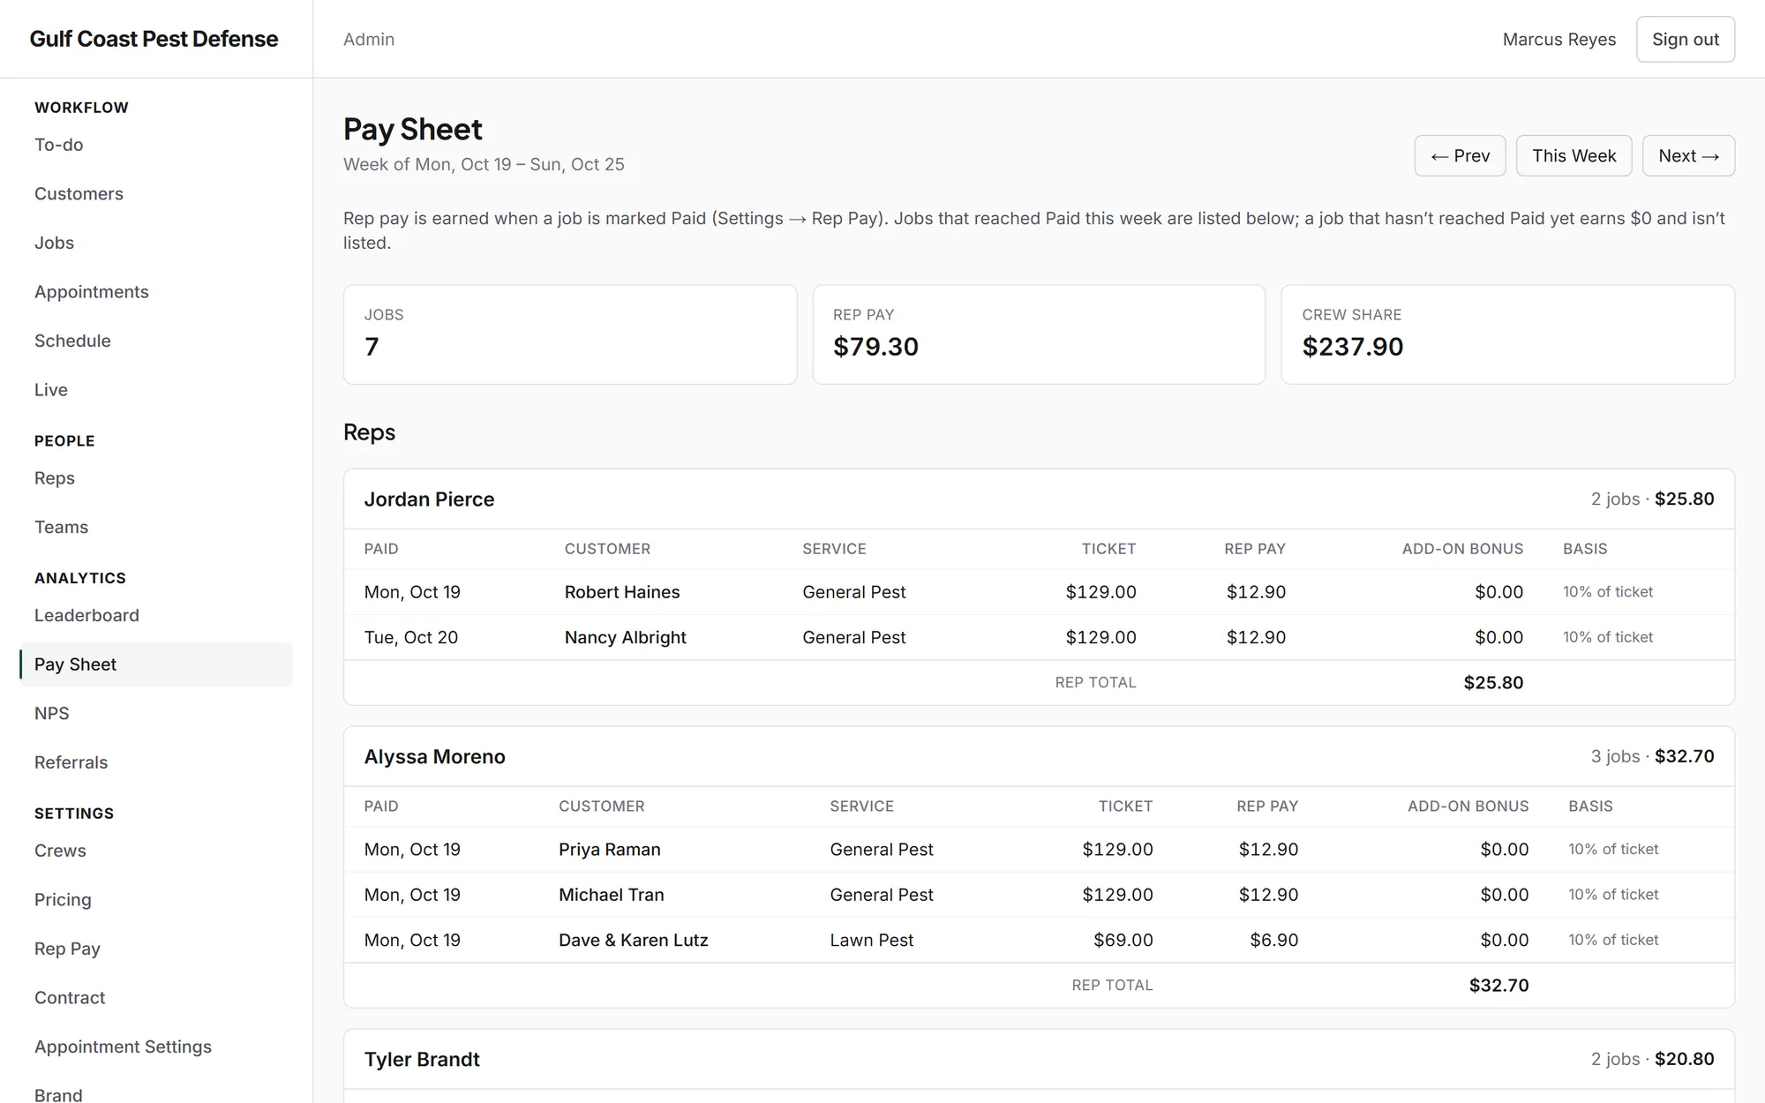Open Jobs from the Workflow menu
Image resolution: width=1765 pixels, height=1103 pixels.
tap(54, 243)
